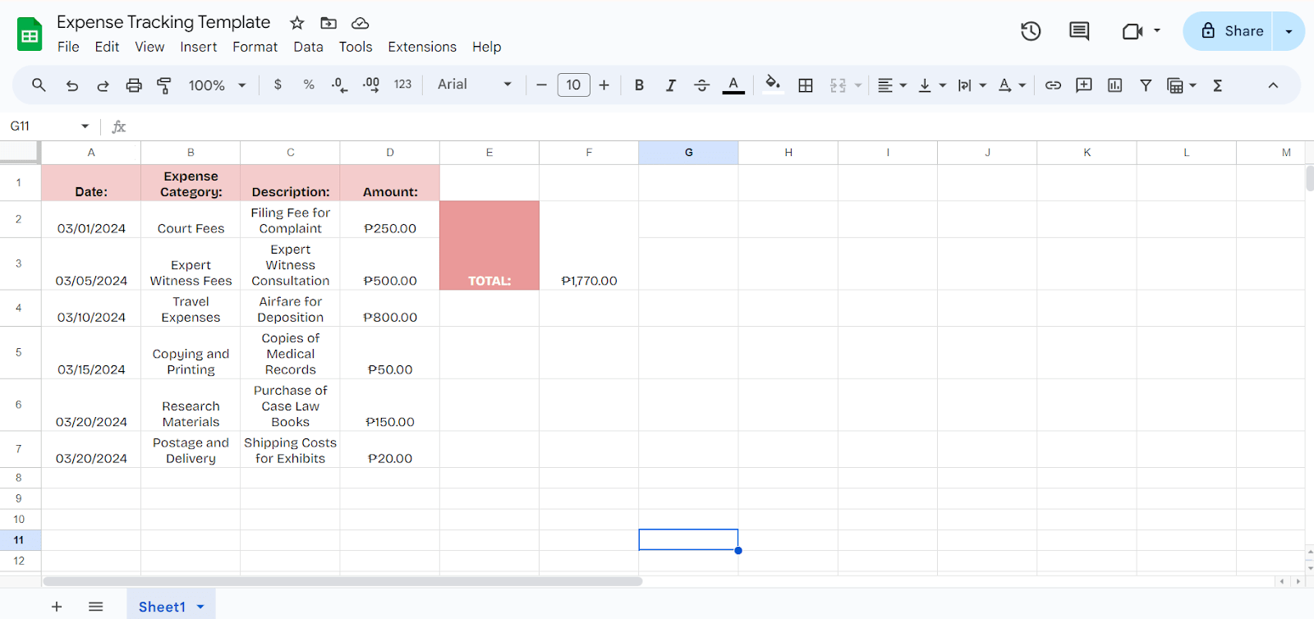
Task: Expand the Name box dropdown arrow
Action: pyautogui.click(x=85, y=126)
